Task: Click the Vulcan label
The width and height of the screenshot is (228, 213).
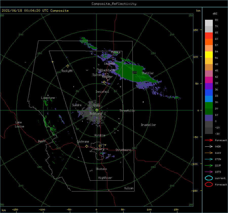Action: click(x=129, y=188)
